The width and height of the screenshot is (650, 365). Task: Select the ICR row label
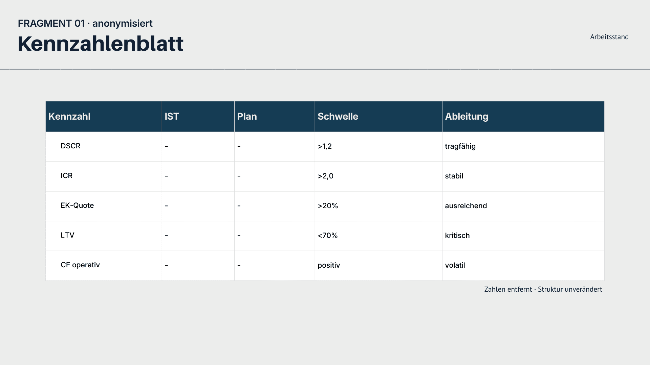[x=66, y=176]
